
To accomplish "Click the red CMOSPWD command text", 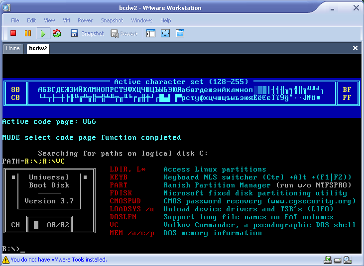I will pos(125,201).
